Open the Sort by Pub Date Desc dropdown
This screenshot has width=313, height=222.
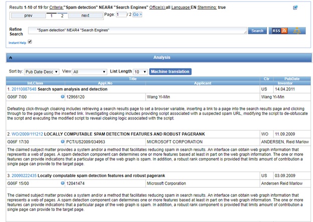(42, 72)
